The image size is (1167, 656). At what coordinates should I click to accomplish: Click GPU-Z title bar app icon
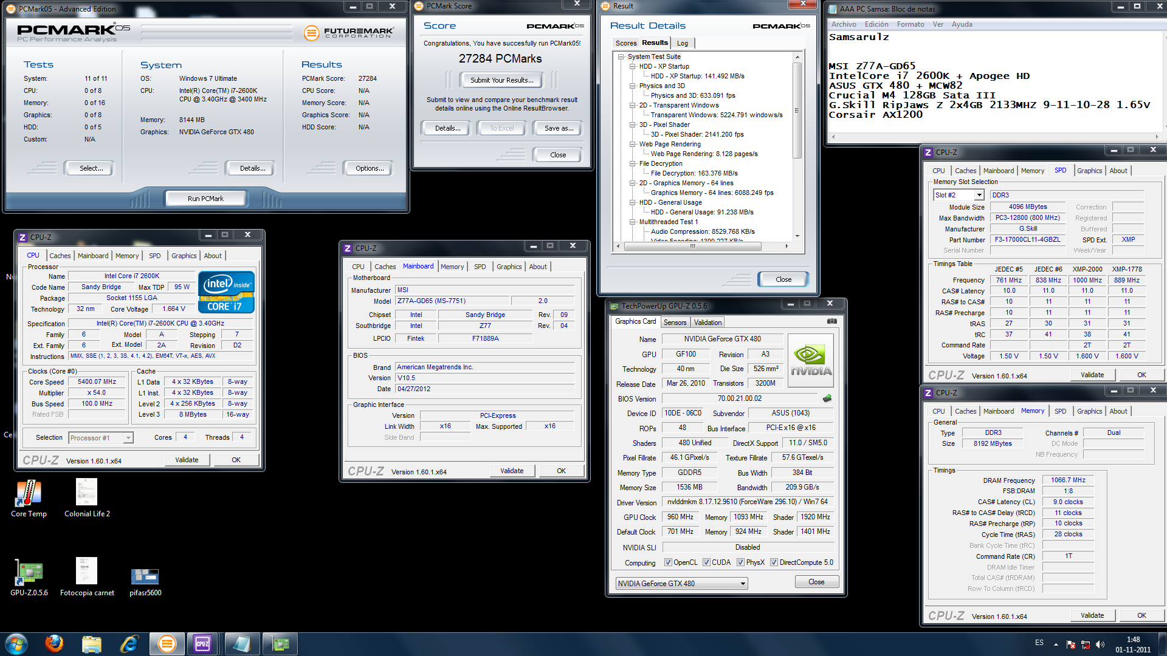(614, 306)
